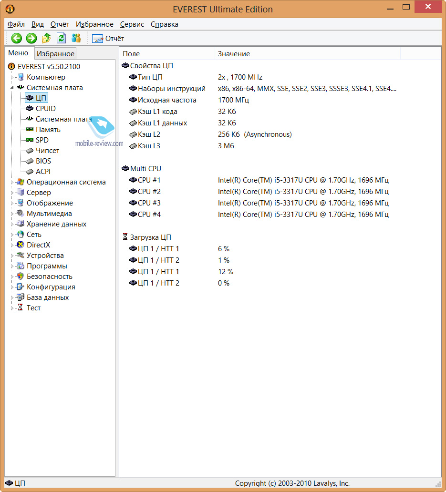Expand the Мультимедиа tree node
Viewport: 446px width, 492px height.
pyautogui.click(x=12, y=214)
